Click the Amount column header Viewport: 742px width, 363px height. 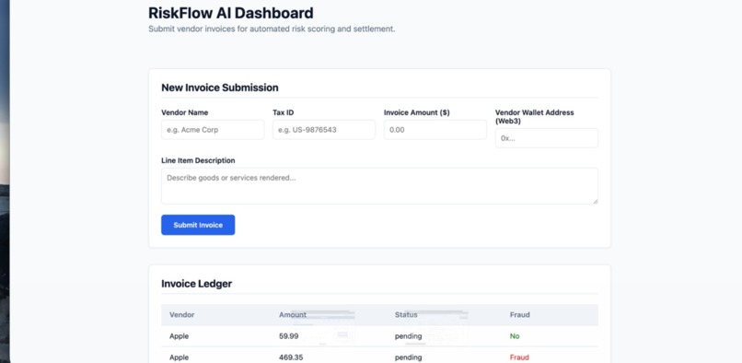[x=293, y=315]
